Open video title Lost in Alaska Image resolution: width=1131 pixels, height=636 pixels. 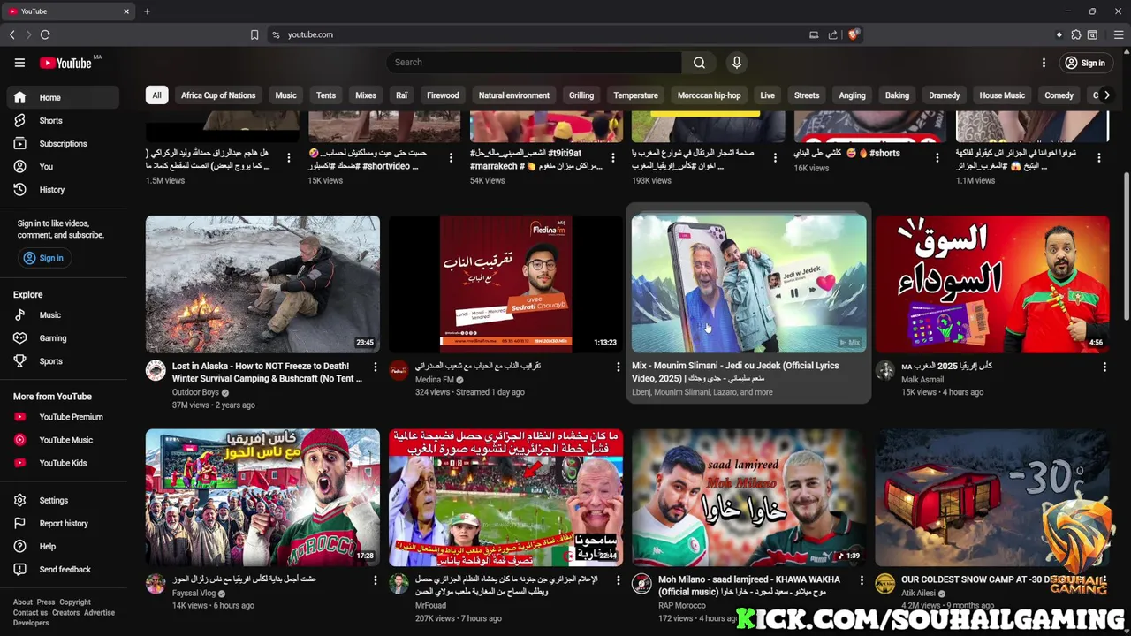pyautogui.click(x=267, y=372)
